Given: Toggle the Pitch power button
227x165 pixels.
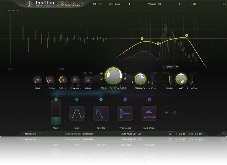Looking at the screenshot, I should click(x=88, y=80).
